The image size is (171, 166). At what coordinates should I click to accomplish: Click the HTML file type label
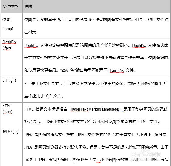point(7,106)
